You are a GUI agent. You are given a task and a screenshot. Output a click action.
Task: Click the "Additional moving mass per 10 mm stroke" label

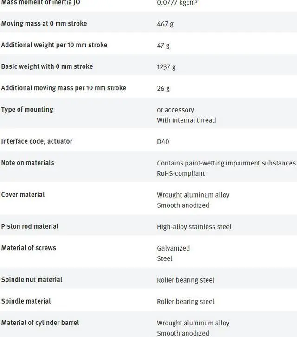[x=64, y=88]
